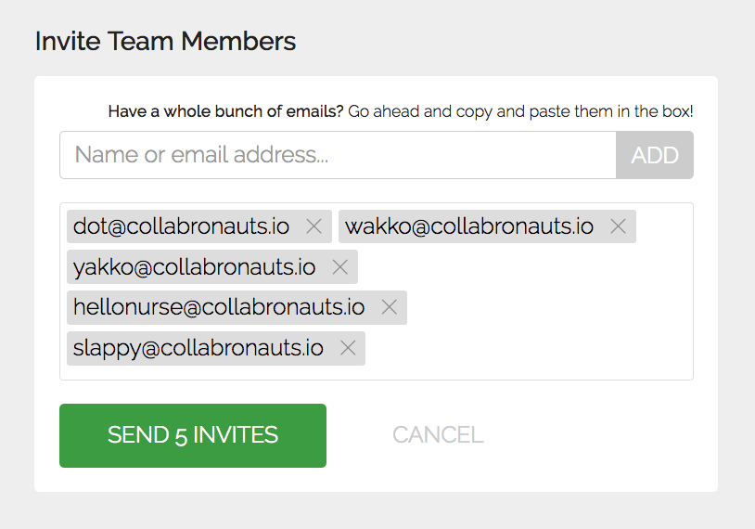Delete yakko@collabronauts.io using its X icon
Viewport: 755px width, 529px height.
(339, 267)
